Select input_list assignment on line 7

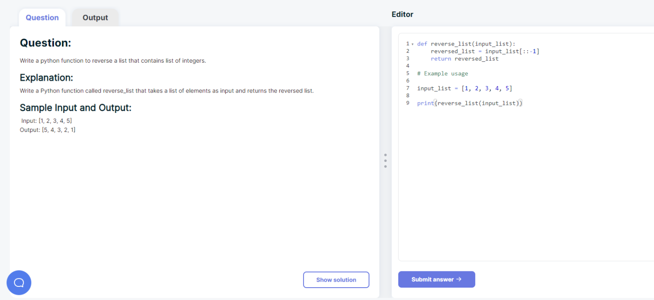pyautogui.click(x=464, y=88)
